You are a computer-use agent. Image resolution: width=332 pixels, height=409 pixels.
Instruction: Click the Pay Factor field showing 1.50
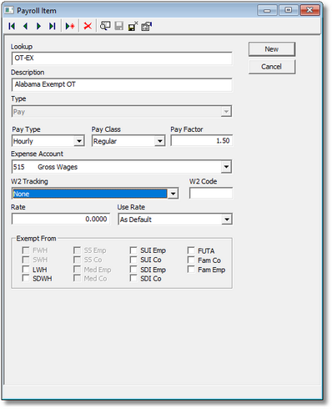click(x=201, y=141)
